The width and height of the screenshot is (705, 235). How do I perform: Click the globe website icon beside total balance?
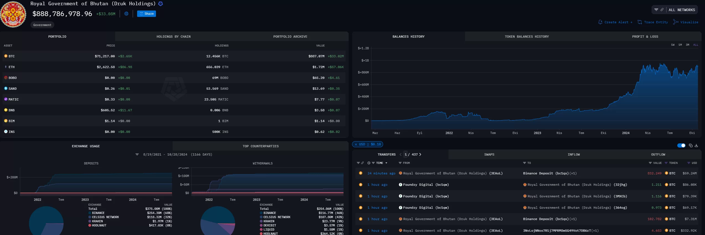click(x=126, y=14)
